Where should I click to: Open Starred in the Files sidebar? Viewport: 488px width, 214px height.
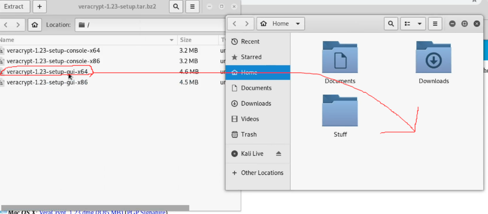coord(258,57)
